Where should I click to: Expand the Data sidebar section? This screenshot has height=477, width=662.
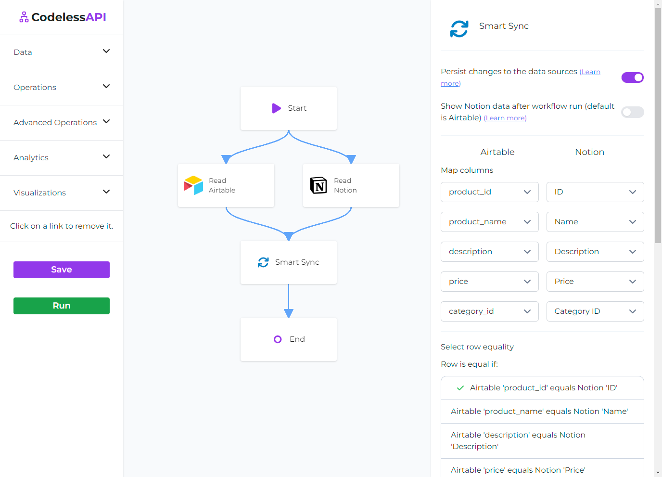point(62,52)
